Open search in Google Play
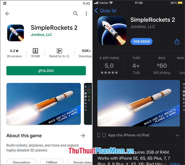185x165 pixels. [x=76, y=13]
